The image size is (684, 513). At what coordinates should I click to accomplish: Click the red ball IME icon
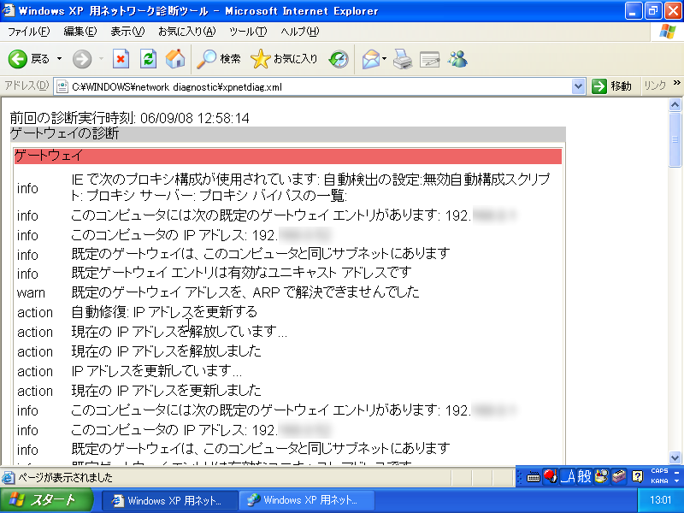pos(550,476)
